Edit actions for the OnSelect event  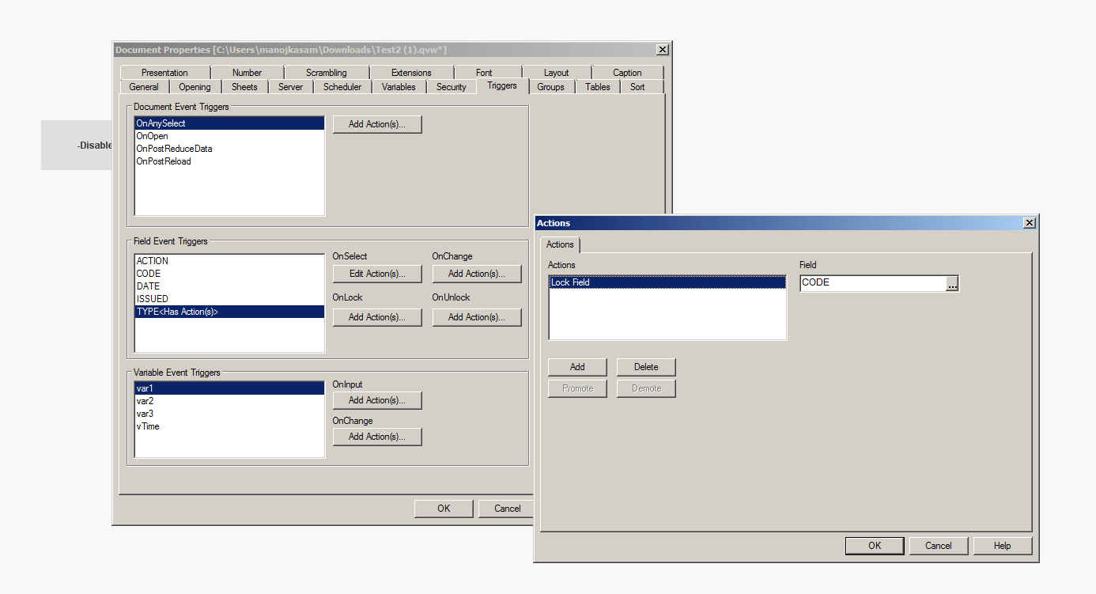[377, 274]
